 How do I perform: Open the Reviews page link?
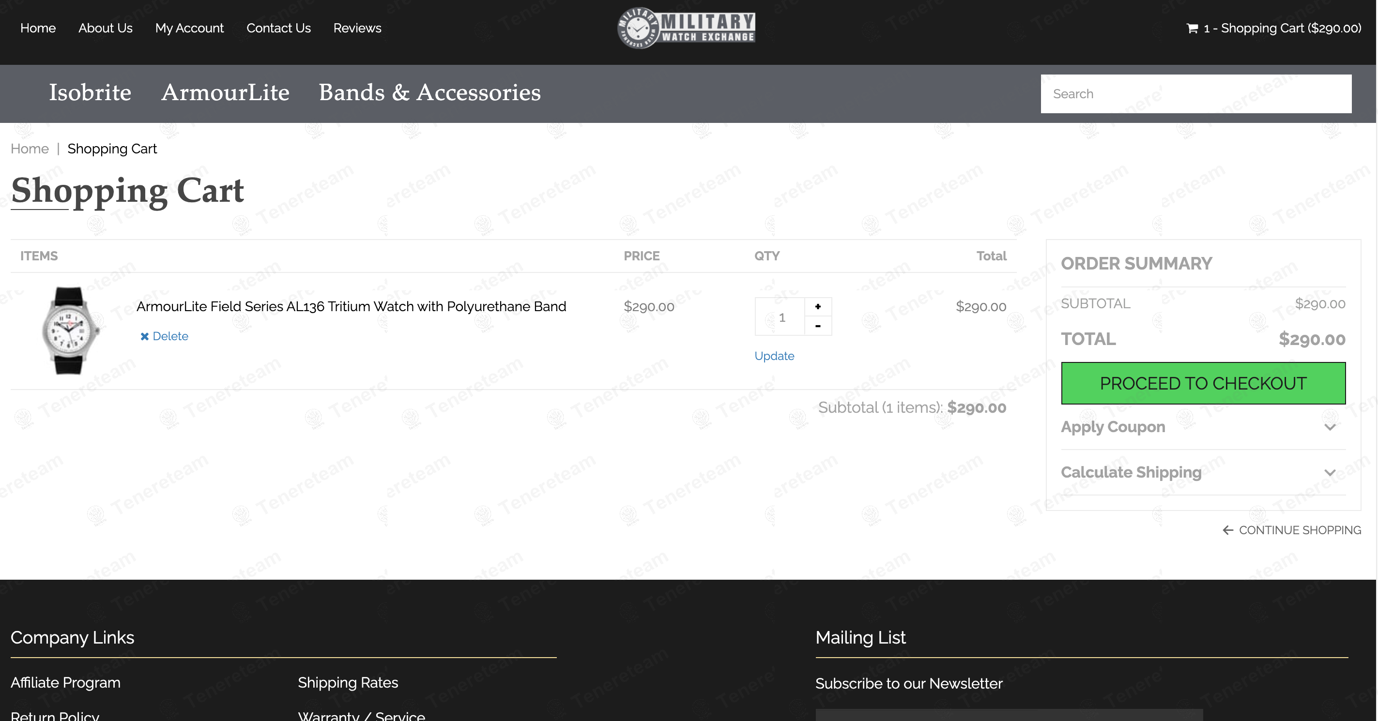point(357,28)
